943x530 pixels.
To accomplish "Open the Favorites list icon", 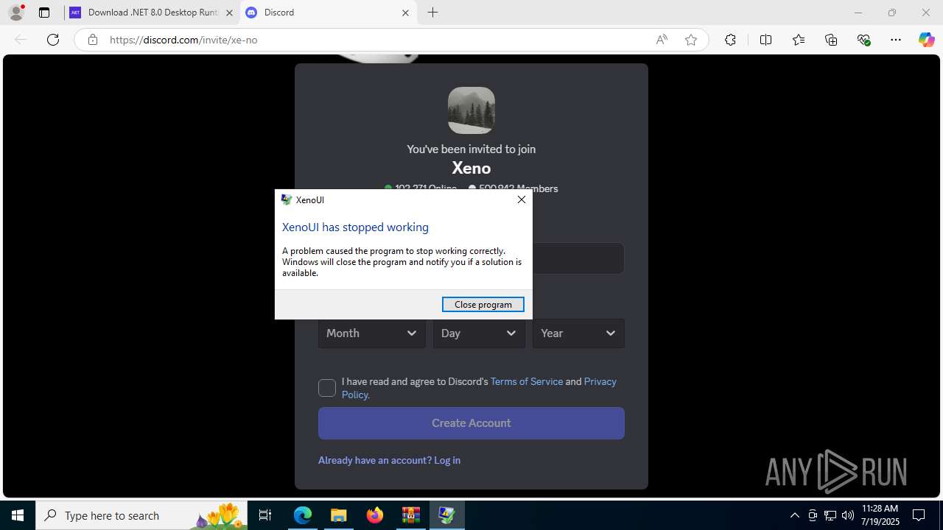I will tap(799, 40).
